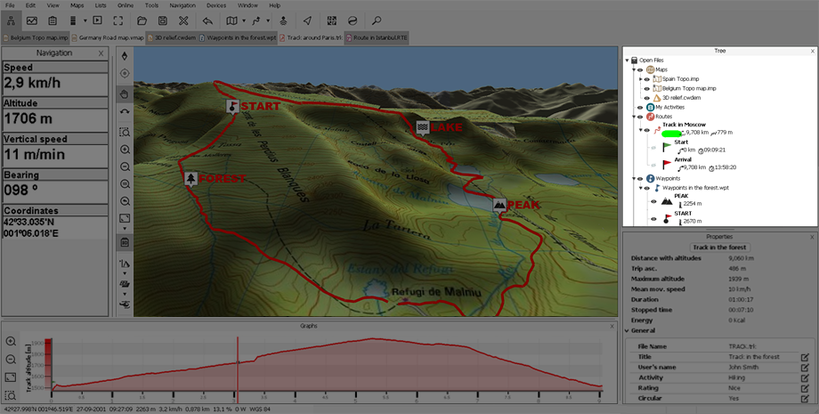Viewport: 819px width, 414px height.
Task: Collapse the General properties section
Action: [628, 331]
